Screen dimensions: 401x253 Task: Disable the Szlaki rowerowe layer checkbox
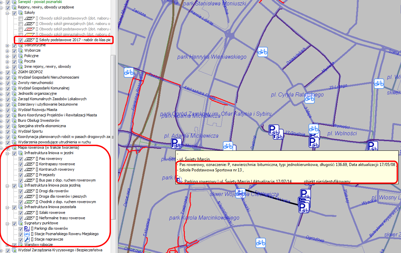coord(21,213)
